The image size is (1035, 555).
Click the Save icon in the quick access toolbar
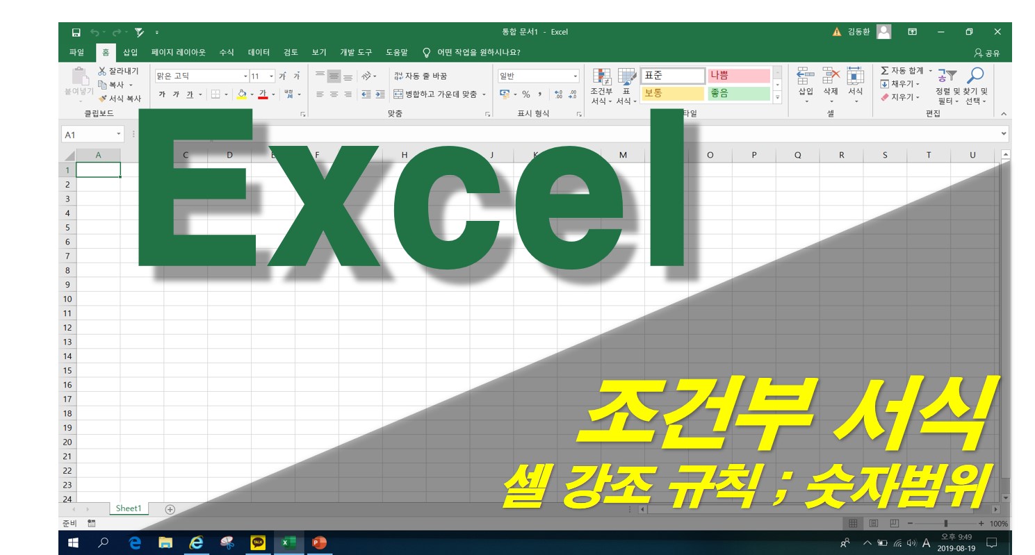pos(76,32)
